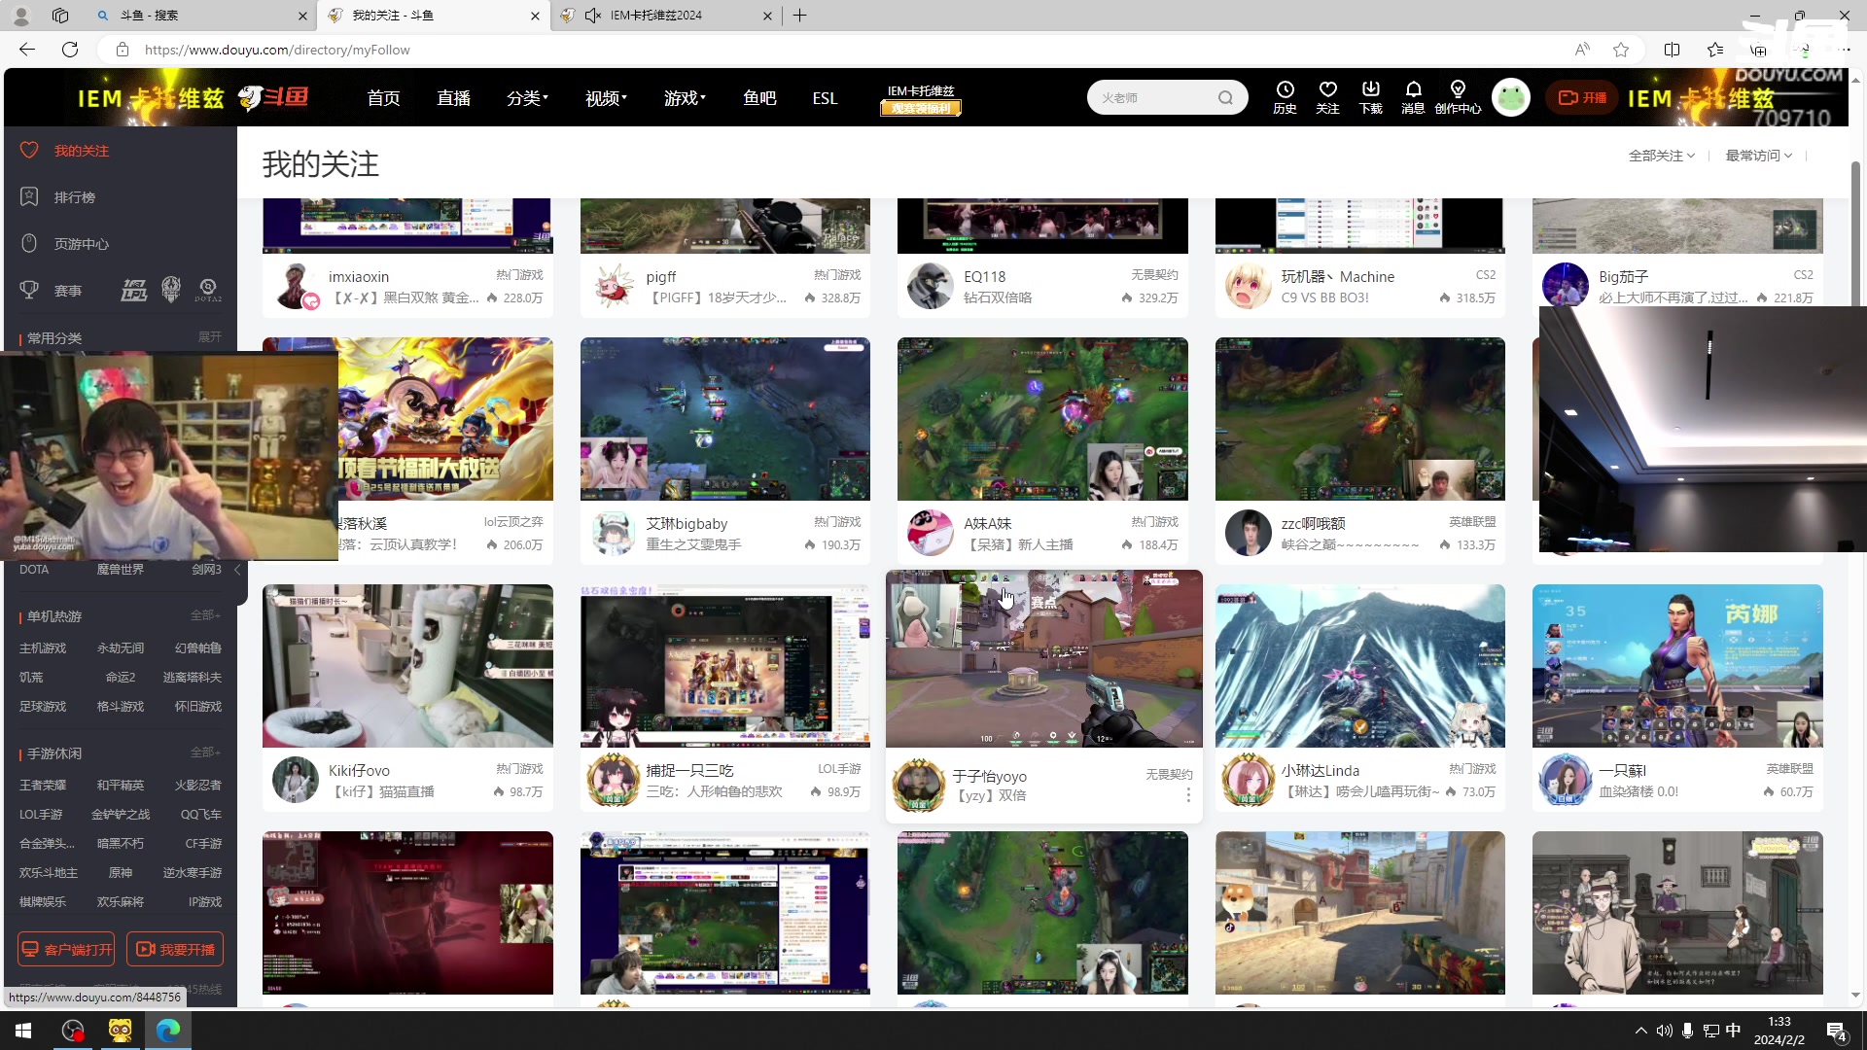Click the 开播 start streaming button

1582,97
